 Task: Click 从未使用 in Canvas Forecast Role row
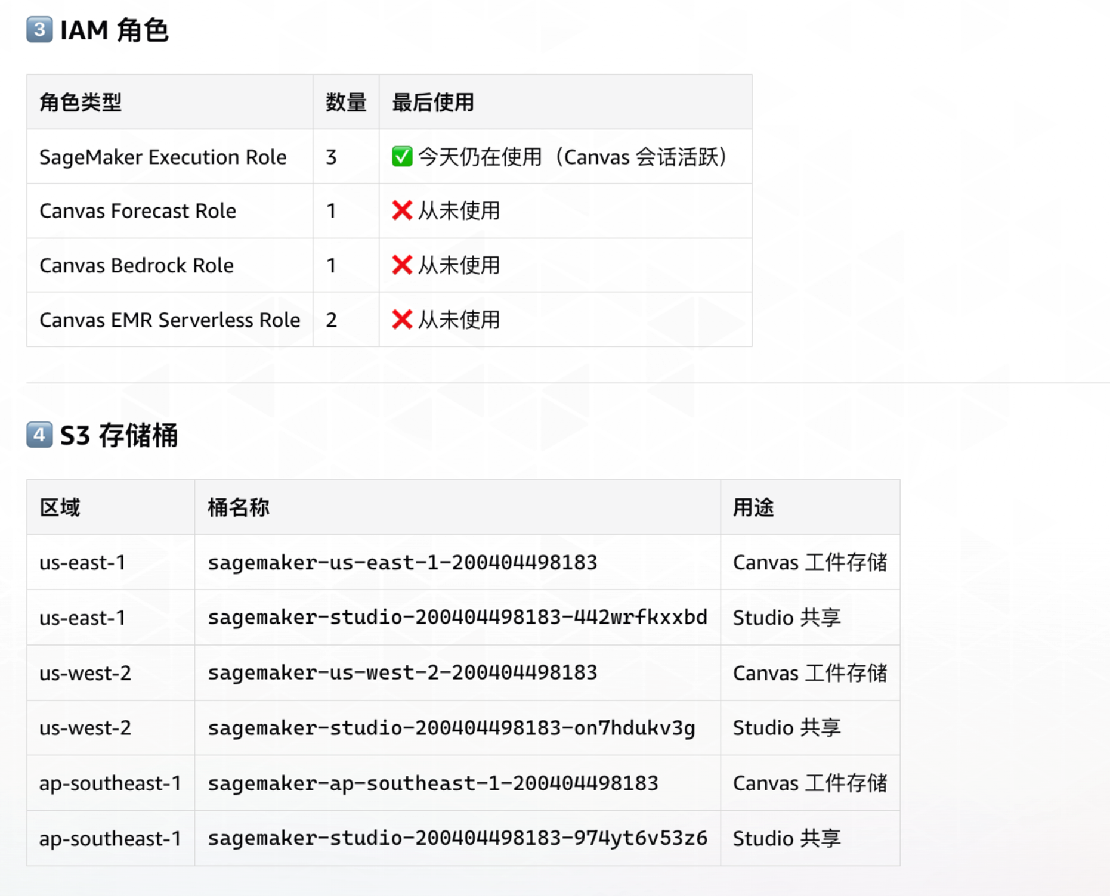pos(459,210)
